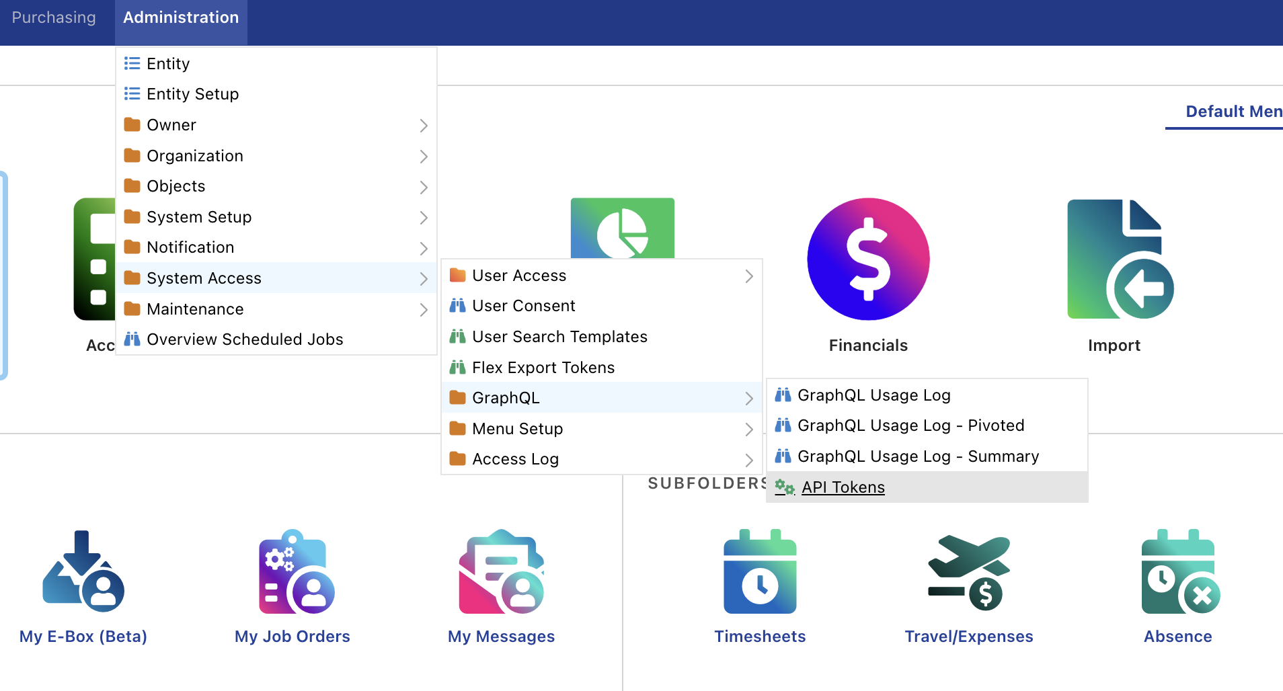The image size is (1283, 691).
Task: Expand the User Access submenu chevron
Action: coord(749,276)
